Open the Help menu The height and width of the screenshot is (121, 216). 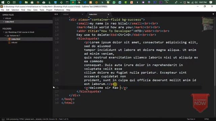(x=68, y=10)
